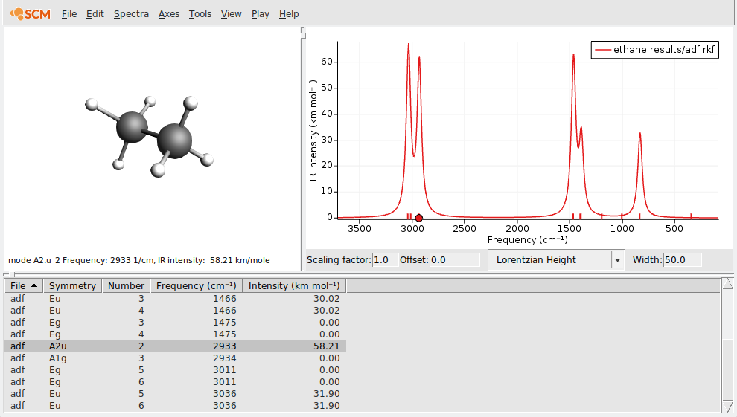Open the View menu
Viewport: 737px width, 417px height.
point(232,14)
